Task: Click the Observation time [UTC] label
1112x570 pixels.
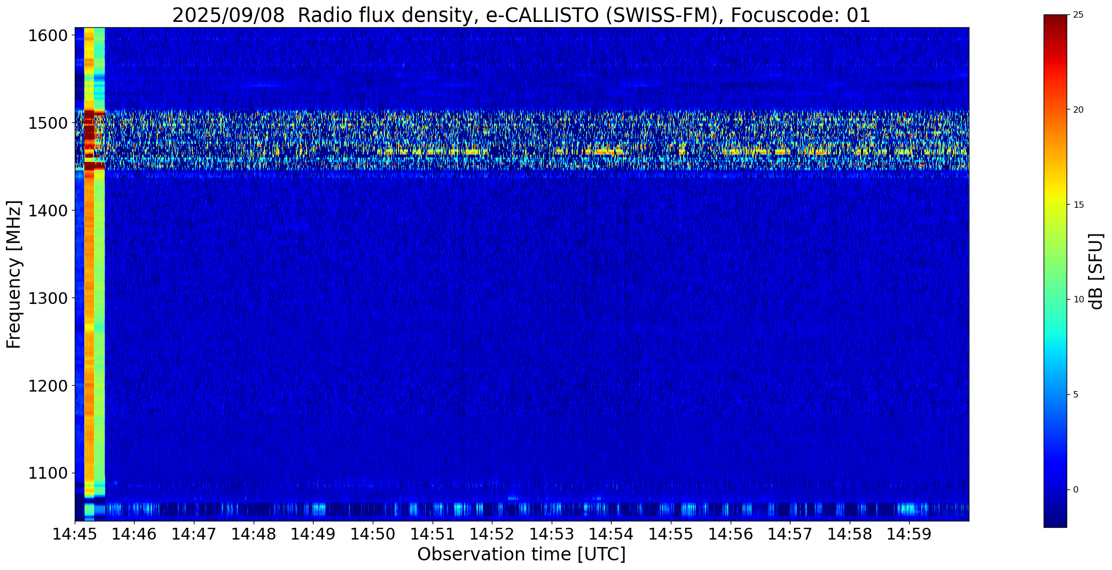Action: coord(521,555)
